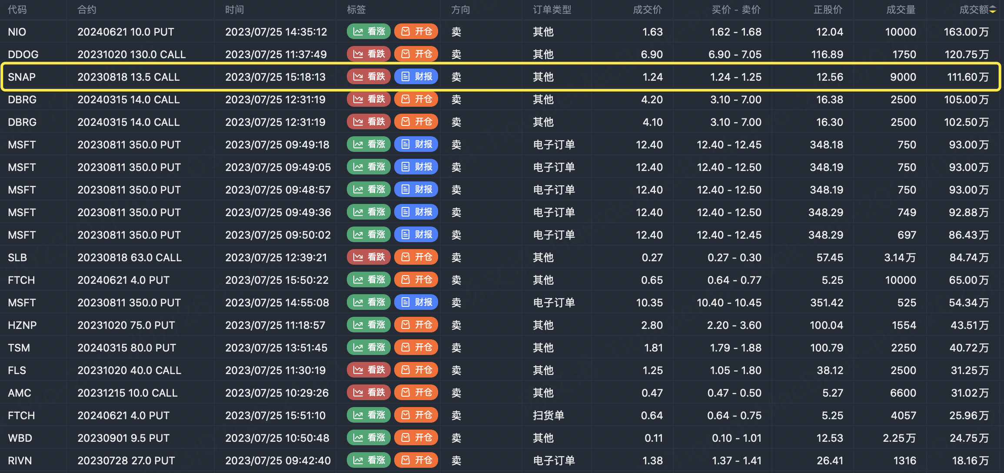1004x473 pixels.
Task: Select the FLS ticker cell
Action: click(17, 370)
